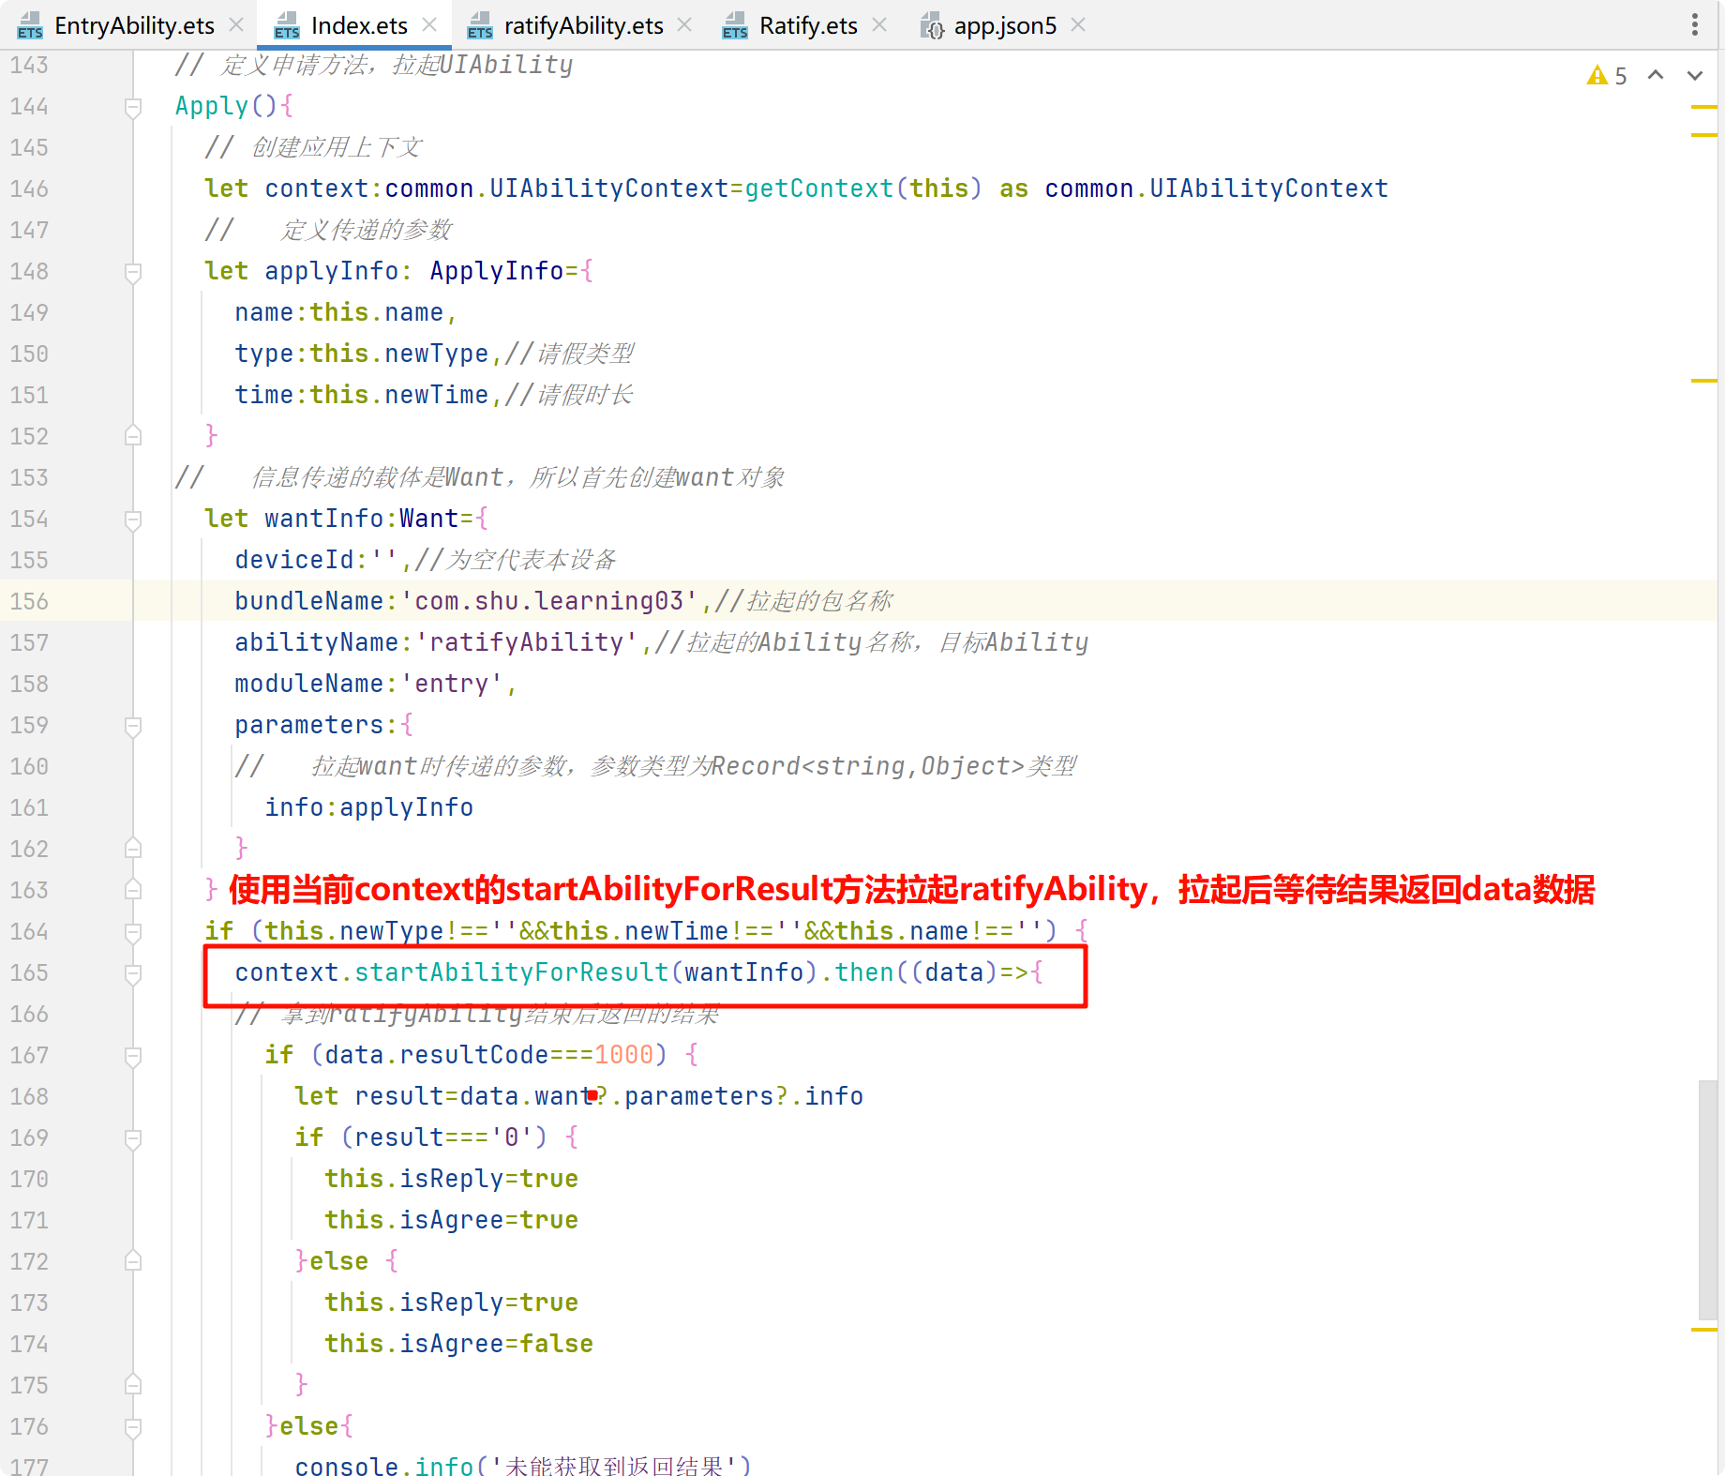Click the ETS icon on ratifyAbility.ets tab
The width and height of the screenshot is (1725, 1476).
point(480,25)
